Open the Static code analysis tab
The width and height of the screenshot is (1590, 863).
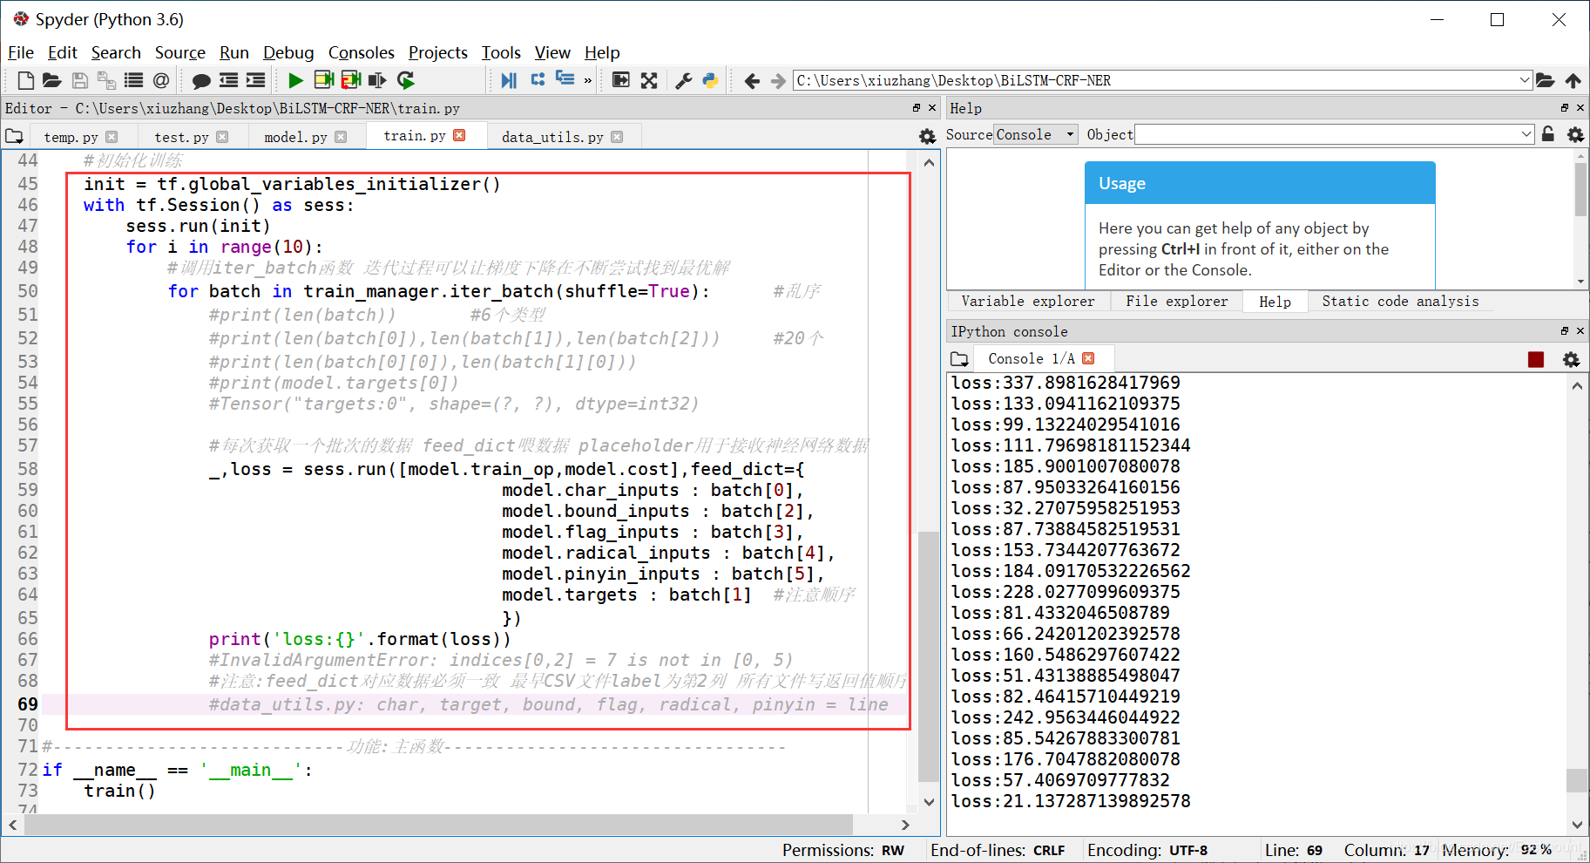(x=1400, y=302)
